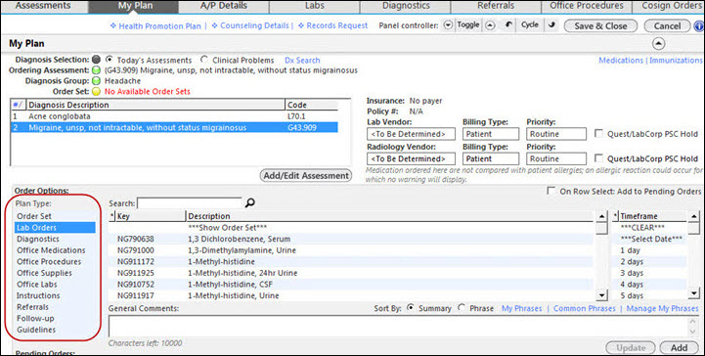This screenshot has width=705, height=356.
Task: Select 1,3 Dichlorobenzene, Serum order row
Action: point(351,239)
